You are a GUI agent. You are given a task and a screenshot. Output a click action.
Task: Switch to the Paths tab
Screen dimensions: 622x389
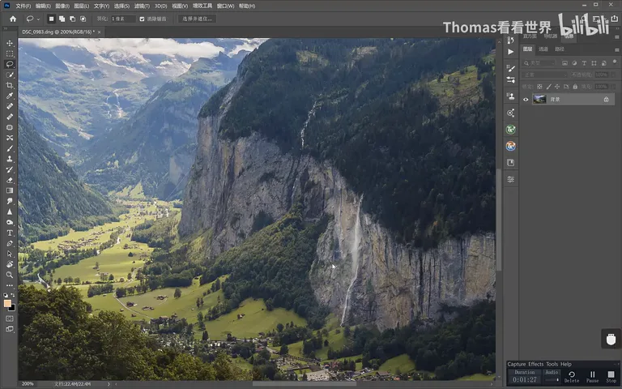pyautogui.click(x=560, y=49)
